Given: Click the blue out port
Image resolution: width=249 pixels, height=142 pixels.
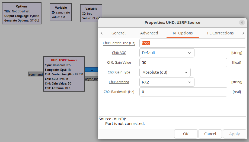Looking at the screenshot, I should click(x=92, y=70).
